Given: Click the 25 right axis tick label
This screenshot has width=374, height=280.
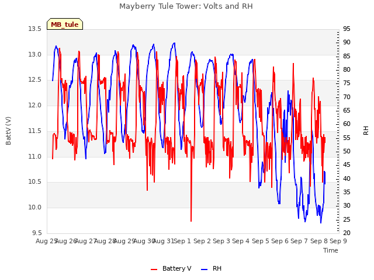Looking at the screenshot, I should point(347,219).
